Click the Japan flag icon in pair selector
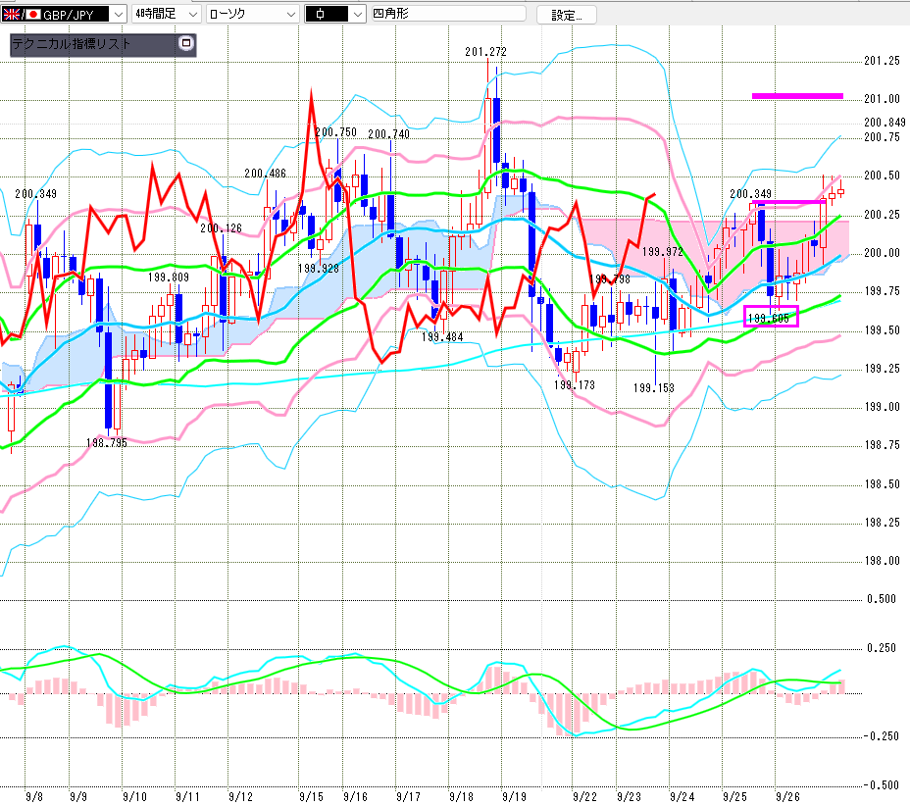This screenshot has height=806, width=910. pyautogui.click(x=32, y=14)
